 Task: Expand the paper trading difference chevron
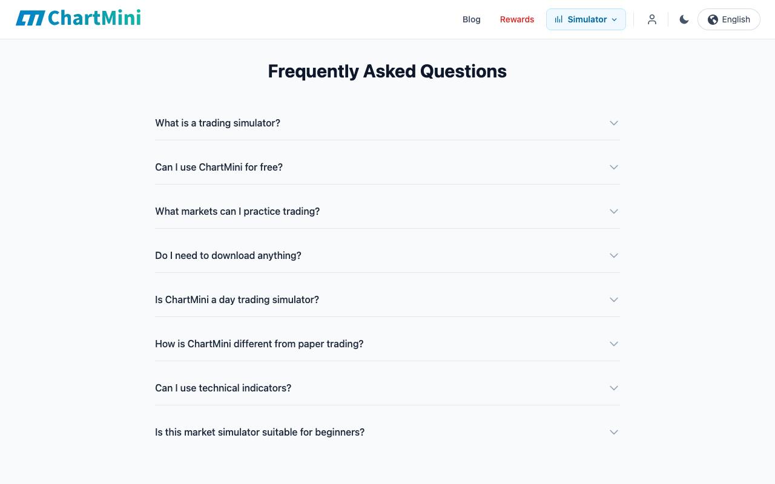614,344
